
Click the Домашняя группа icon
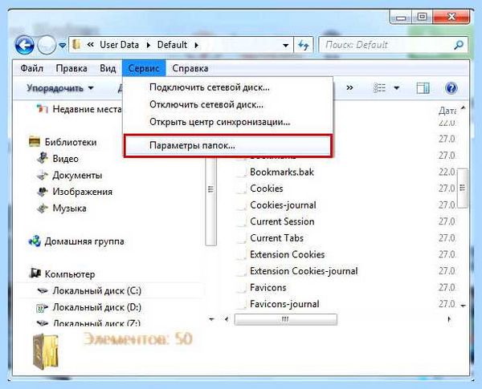tap(35, 241)
